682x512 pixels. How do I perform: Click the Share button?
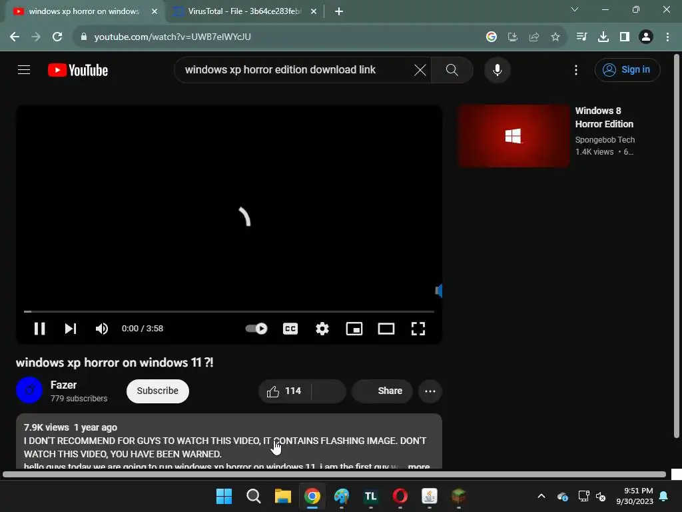(x=382, y=391)
